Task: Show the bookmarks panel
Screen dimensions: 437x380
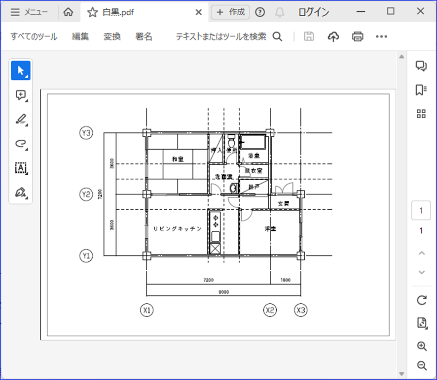Action: pyautogui.click(x=421, y=90)
